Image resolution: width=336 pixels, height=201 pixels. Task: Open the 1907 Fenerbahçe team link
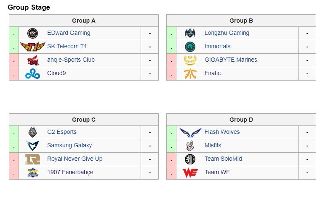70,172
